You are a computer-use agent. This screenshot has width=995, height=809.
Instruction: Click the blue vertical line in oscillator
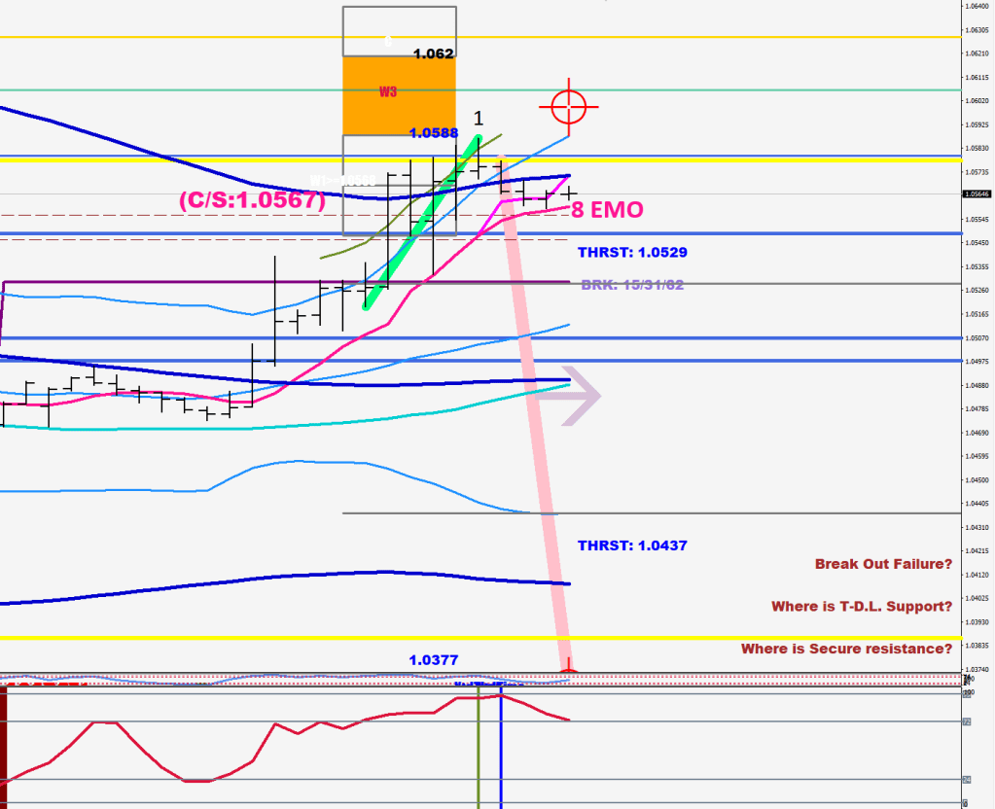(500, 749)
